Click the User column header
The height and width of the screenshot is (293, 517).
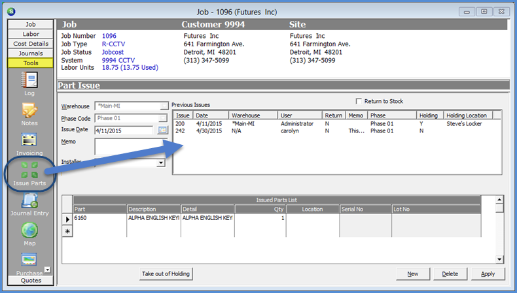300,116
